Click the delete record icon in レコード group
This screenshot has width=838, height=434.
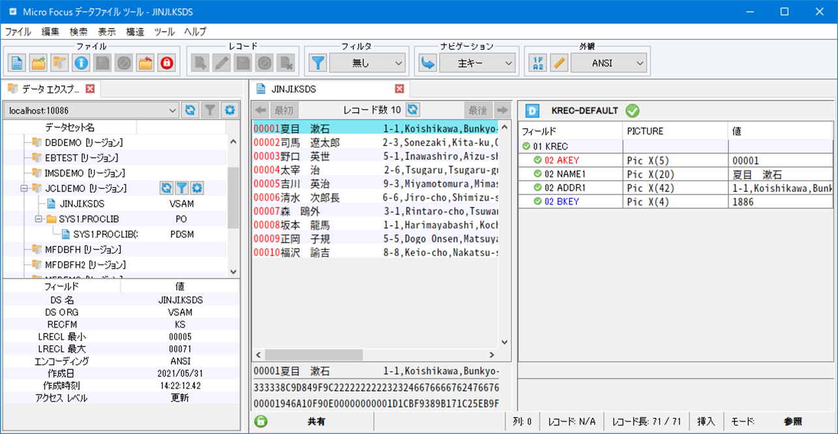point(286,63)
